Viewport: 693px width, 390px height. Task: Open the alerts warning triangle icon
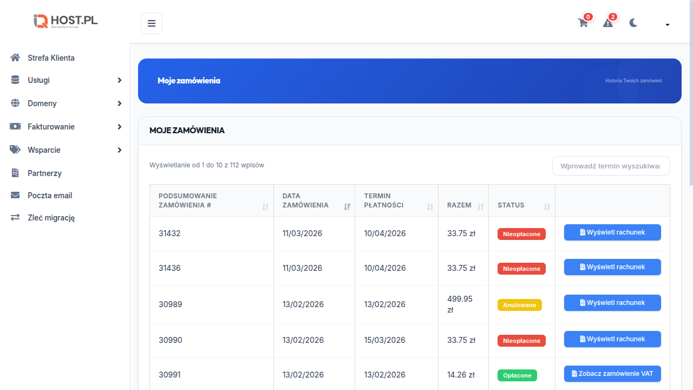coord(608,23)
